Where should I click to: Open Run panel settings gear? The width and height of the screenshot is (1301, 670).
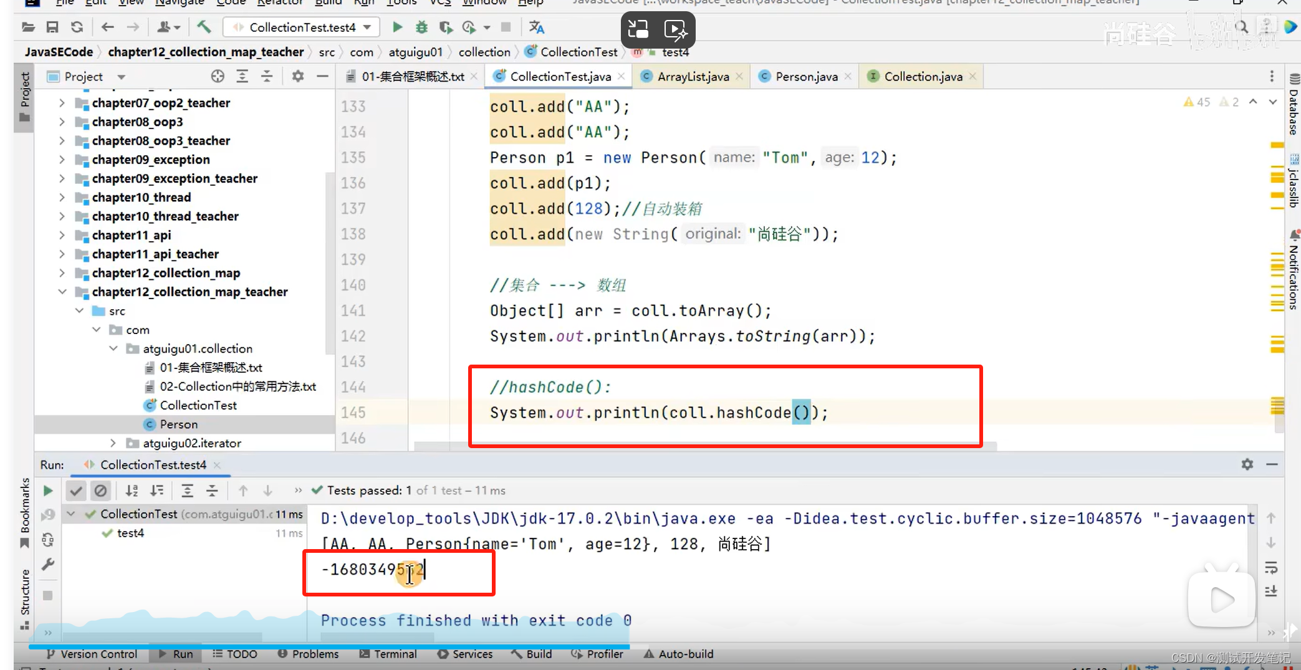[1247, 464]
